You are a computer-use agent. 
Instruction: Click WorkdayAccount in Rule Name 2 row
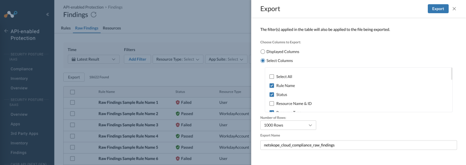234,114
